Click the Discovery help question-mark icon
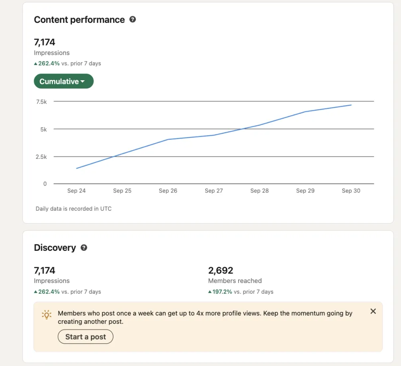This screenshot has height=366, width=401. point(84,248)
